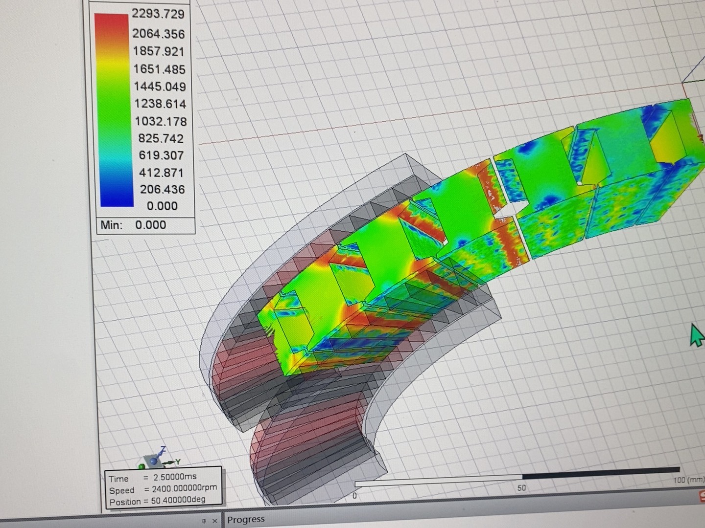Toggle the pin icon on the docked panel
This screenshot has height=528, width=705.
(203, 521)
